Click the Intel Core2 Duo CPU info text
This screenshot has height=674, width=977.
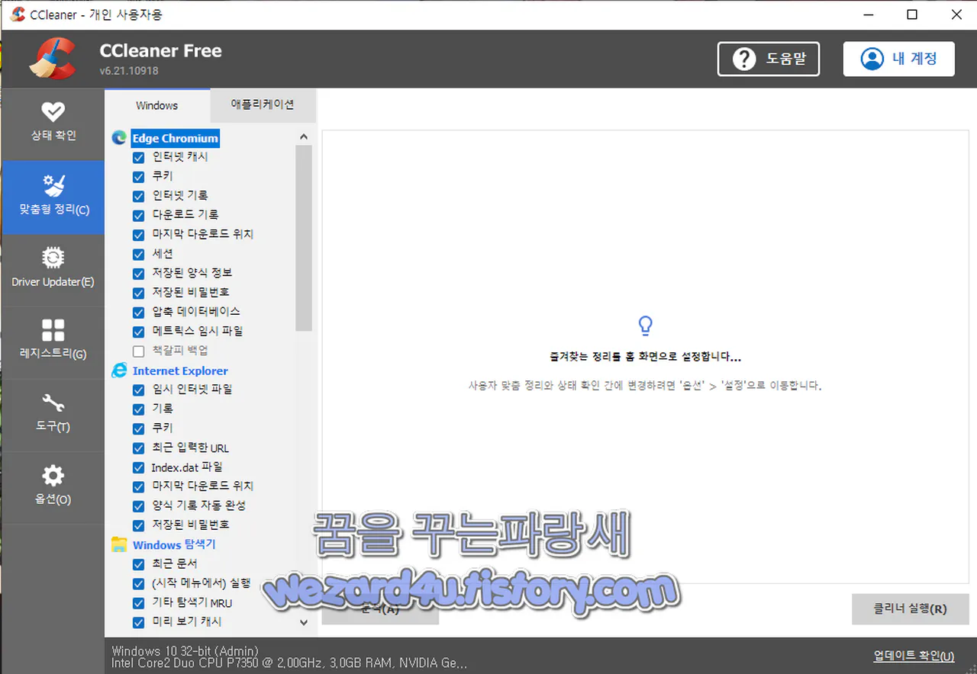click(289, 663)
